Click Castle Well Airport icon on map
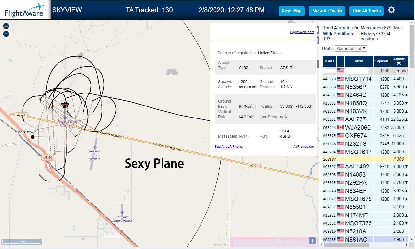The height and width of the screenshot is (249, 415). pyautogui.click(x=65, y=117)
